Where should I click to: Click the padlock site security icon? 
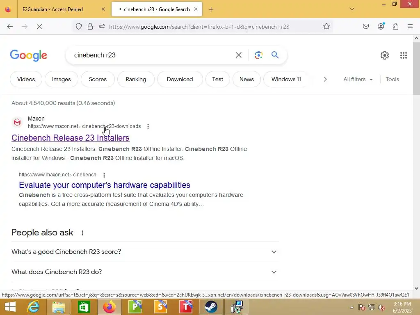pyautogui.click(x=90, y=27)
